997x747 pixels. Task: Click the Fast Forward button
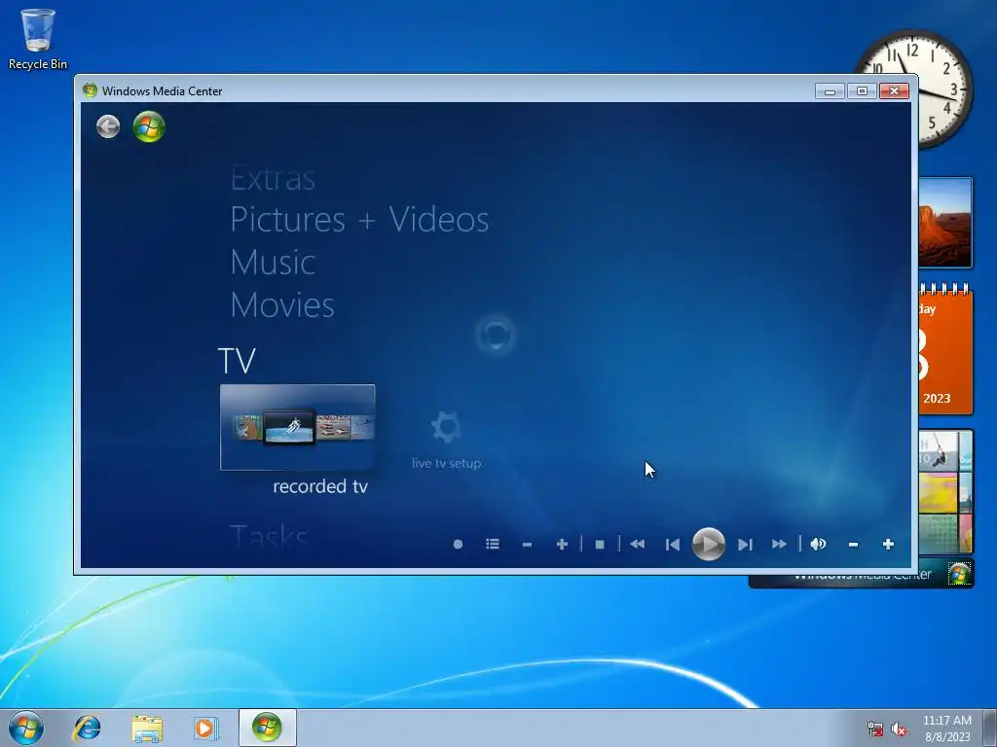(x=779, y=545)
